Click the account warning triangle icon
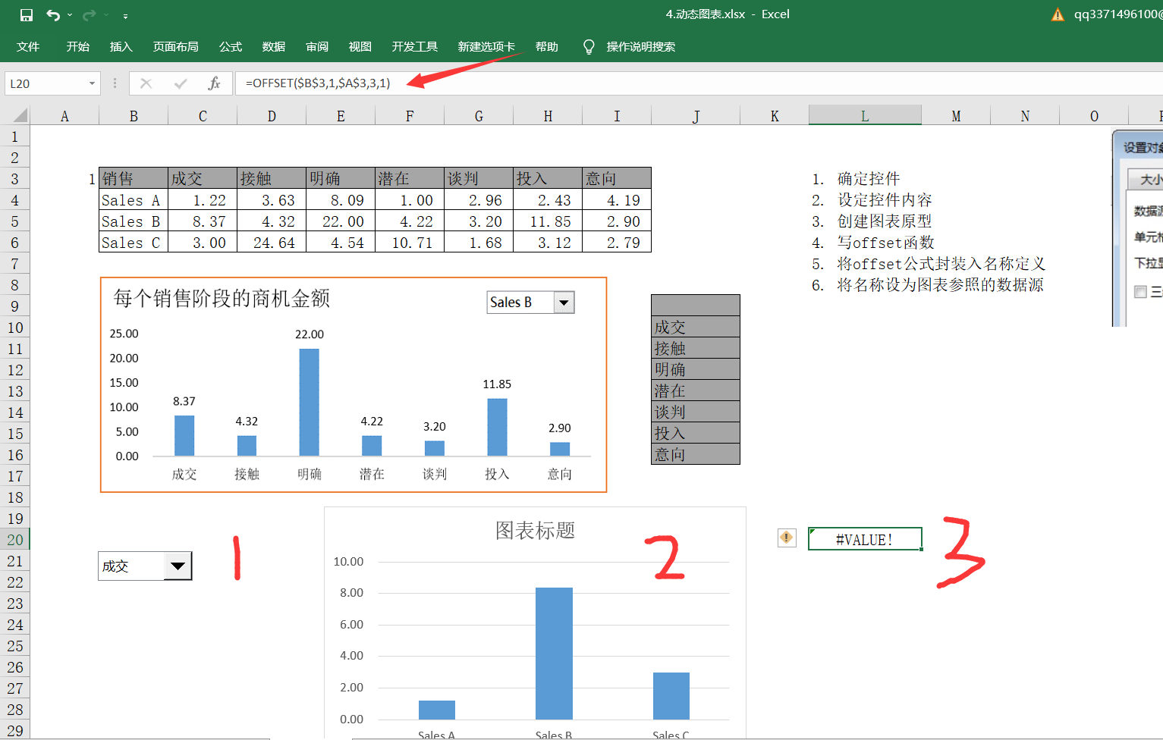Screen dimensions: 1163x740 point(1058,14)
